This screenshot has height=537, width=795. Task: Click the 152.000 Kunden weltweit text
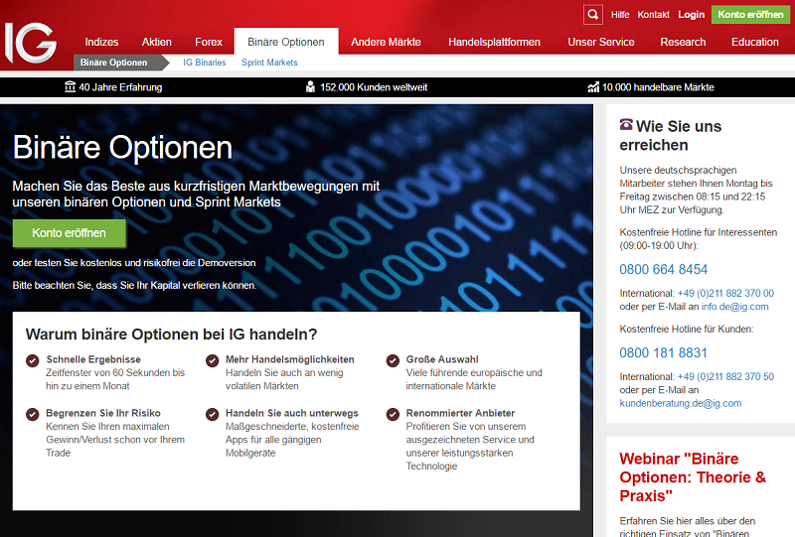[374, 87]
